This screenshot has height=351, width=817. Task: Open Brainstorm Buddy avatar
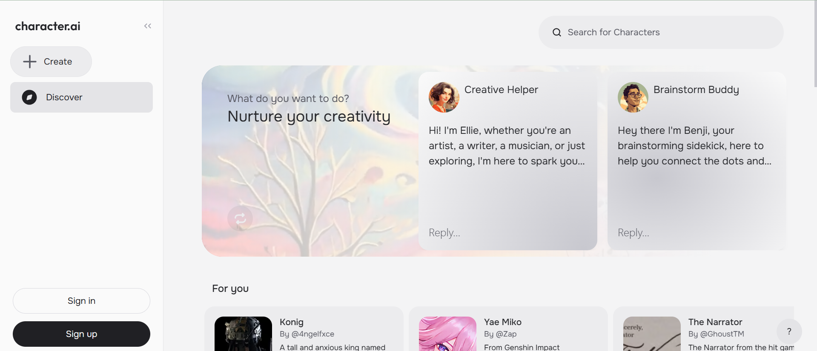(x=633, y=97)
